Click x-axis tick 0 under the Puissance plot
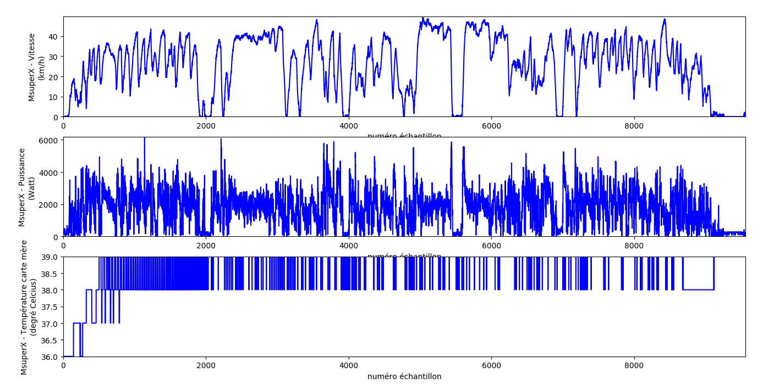Image resolution: width=763 pixels, height=389 pixels. (63, 246)
